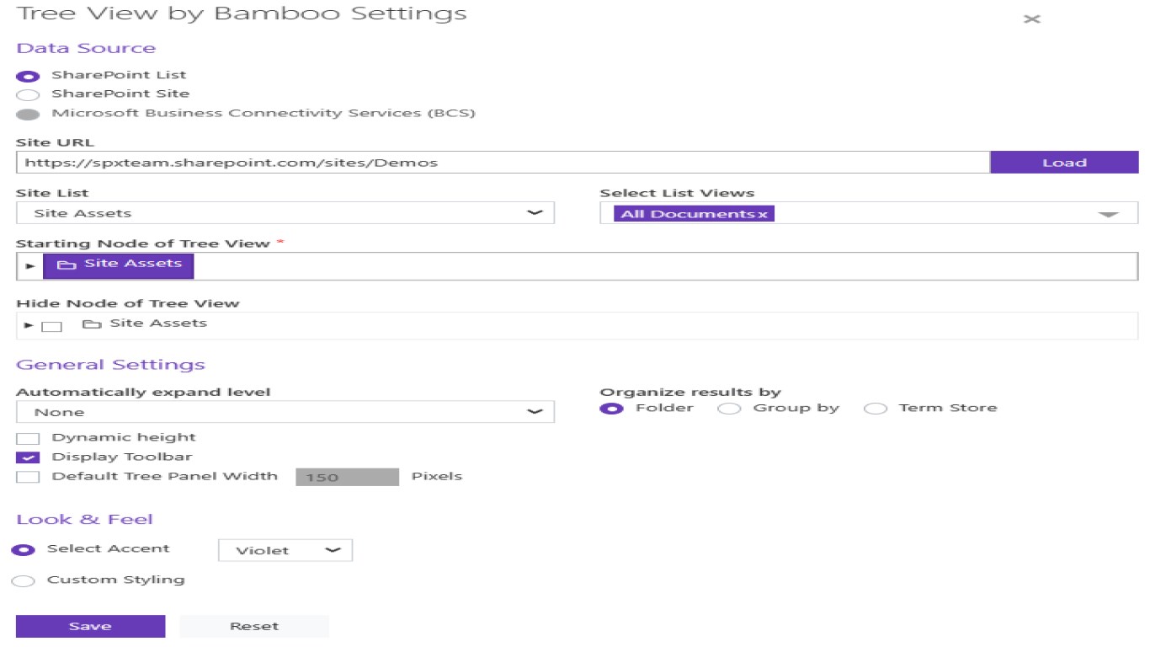Select the SharePoint List data source
This screenshot has width=1150, height=647.
coord(28,76)
